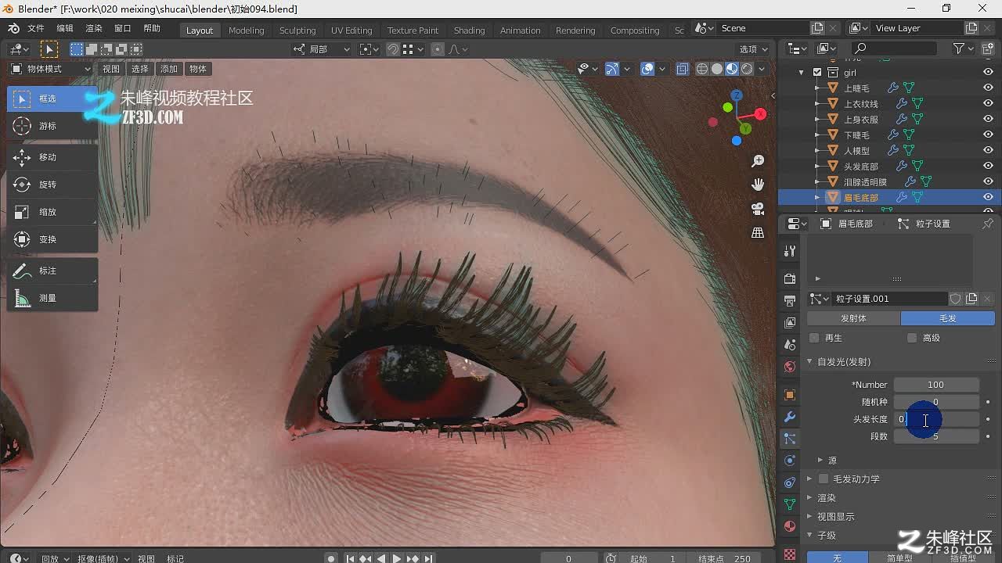
Task: Select the 移动 move tool
Action: (x=52, y=157)
